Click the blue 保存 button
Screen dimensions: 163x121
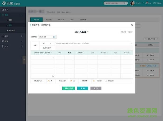pyautogui.click(x=83, y=88)
